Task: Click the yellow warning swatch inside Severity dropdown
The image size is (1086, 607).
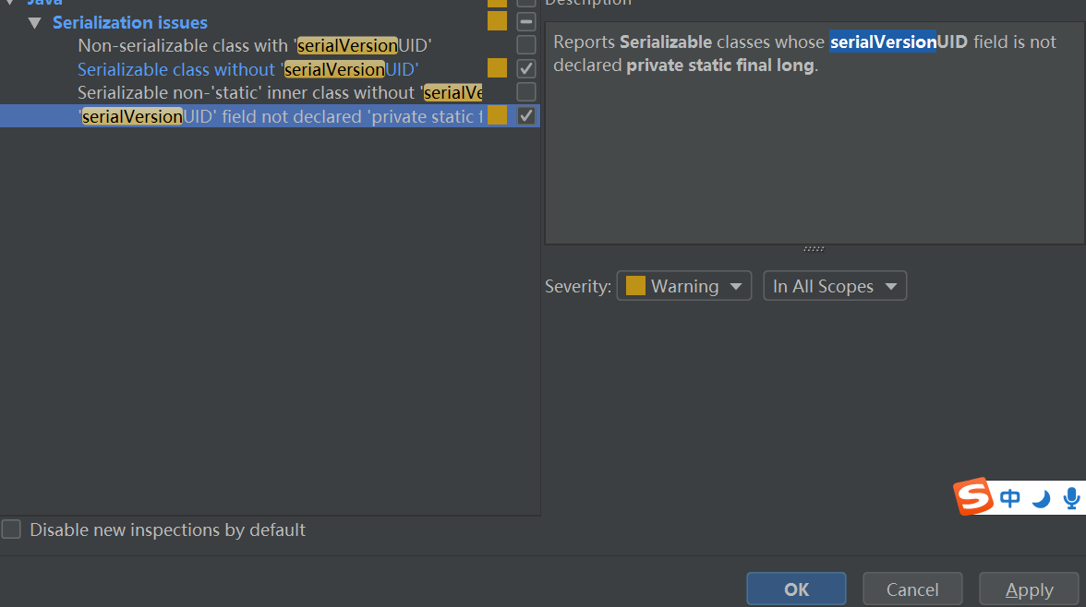Action: click(x=635, y=286)
